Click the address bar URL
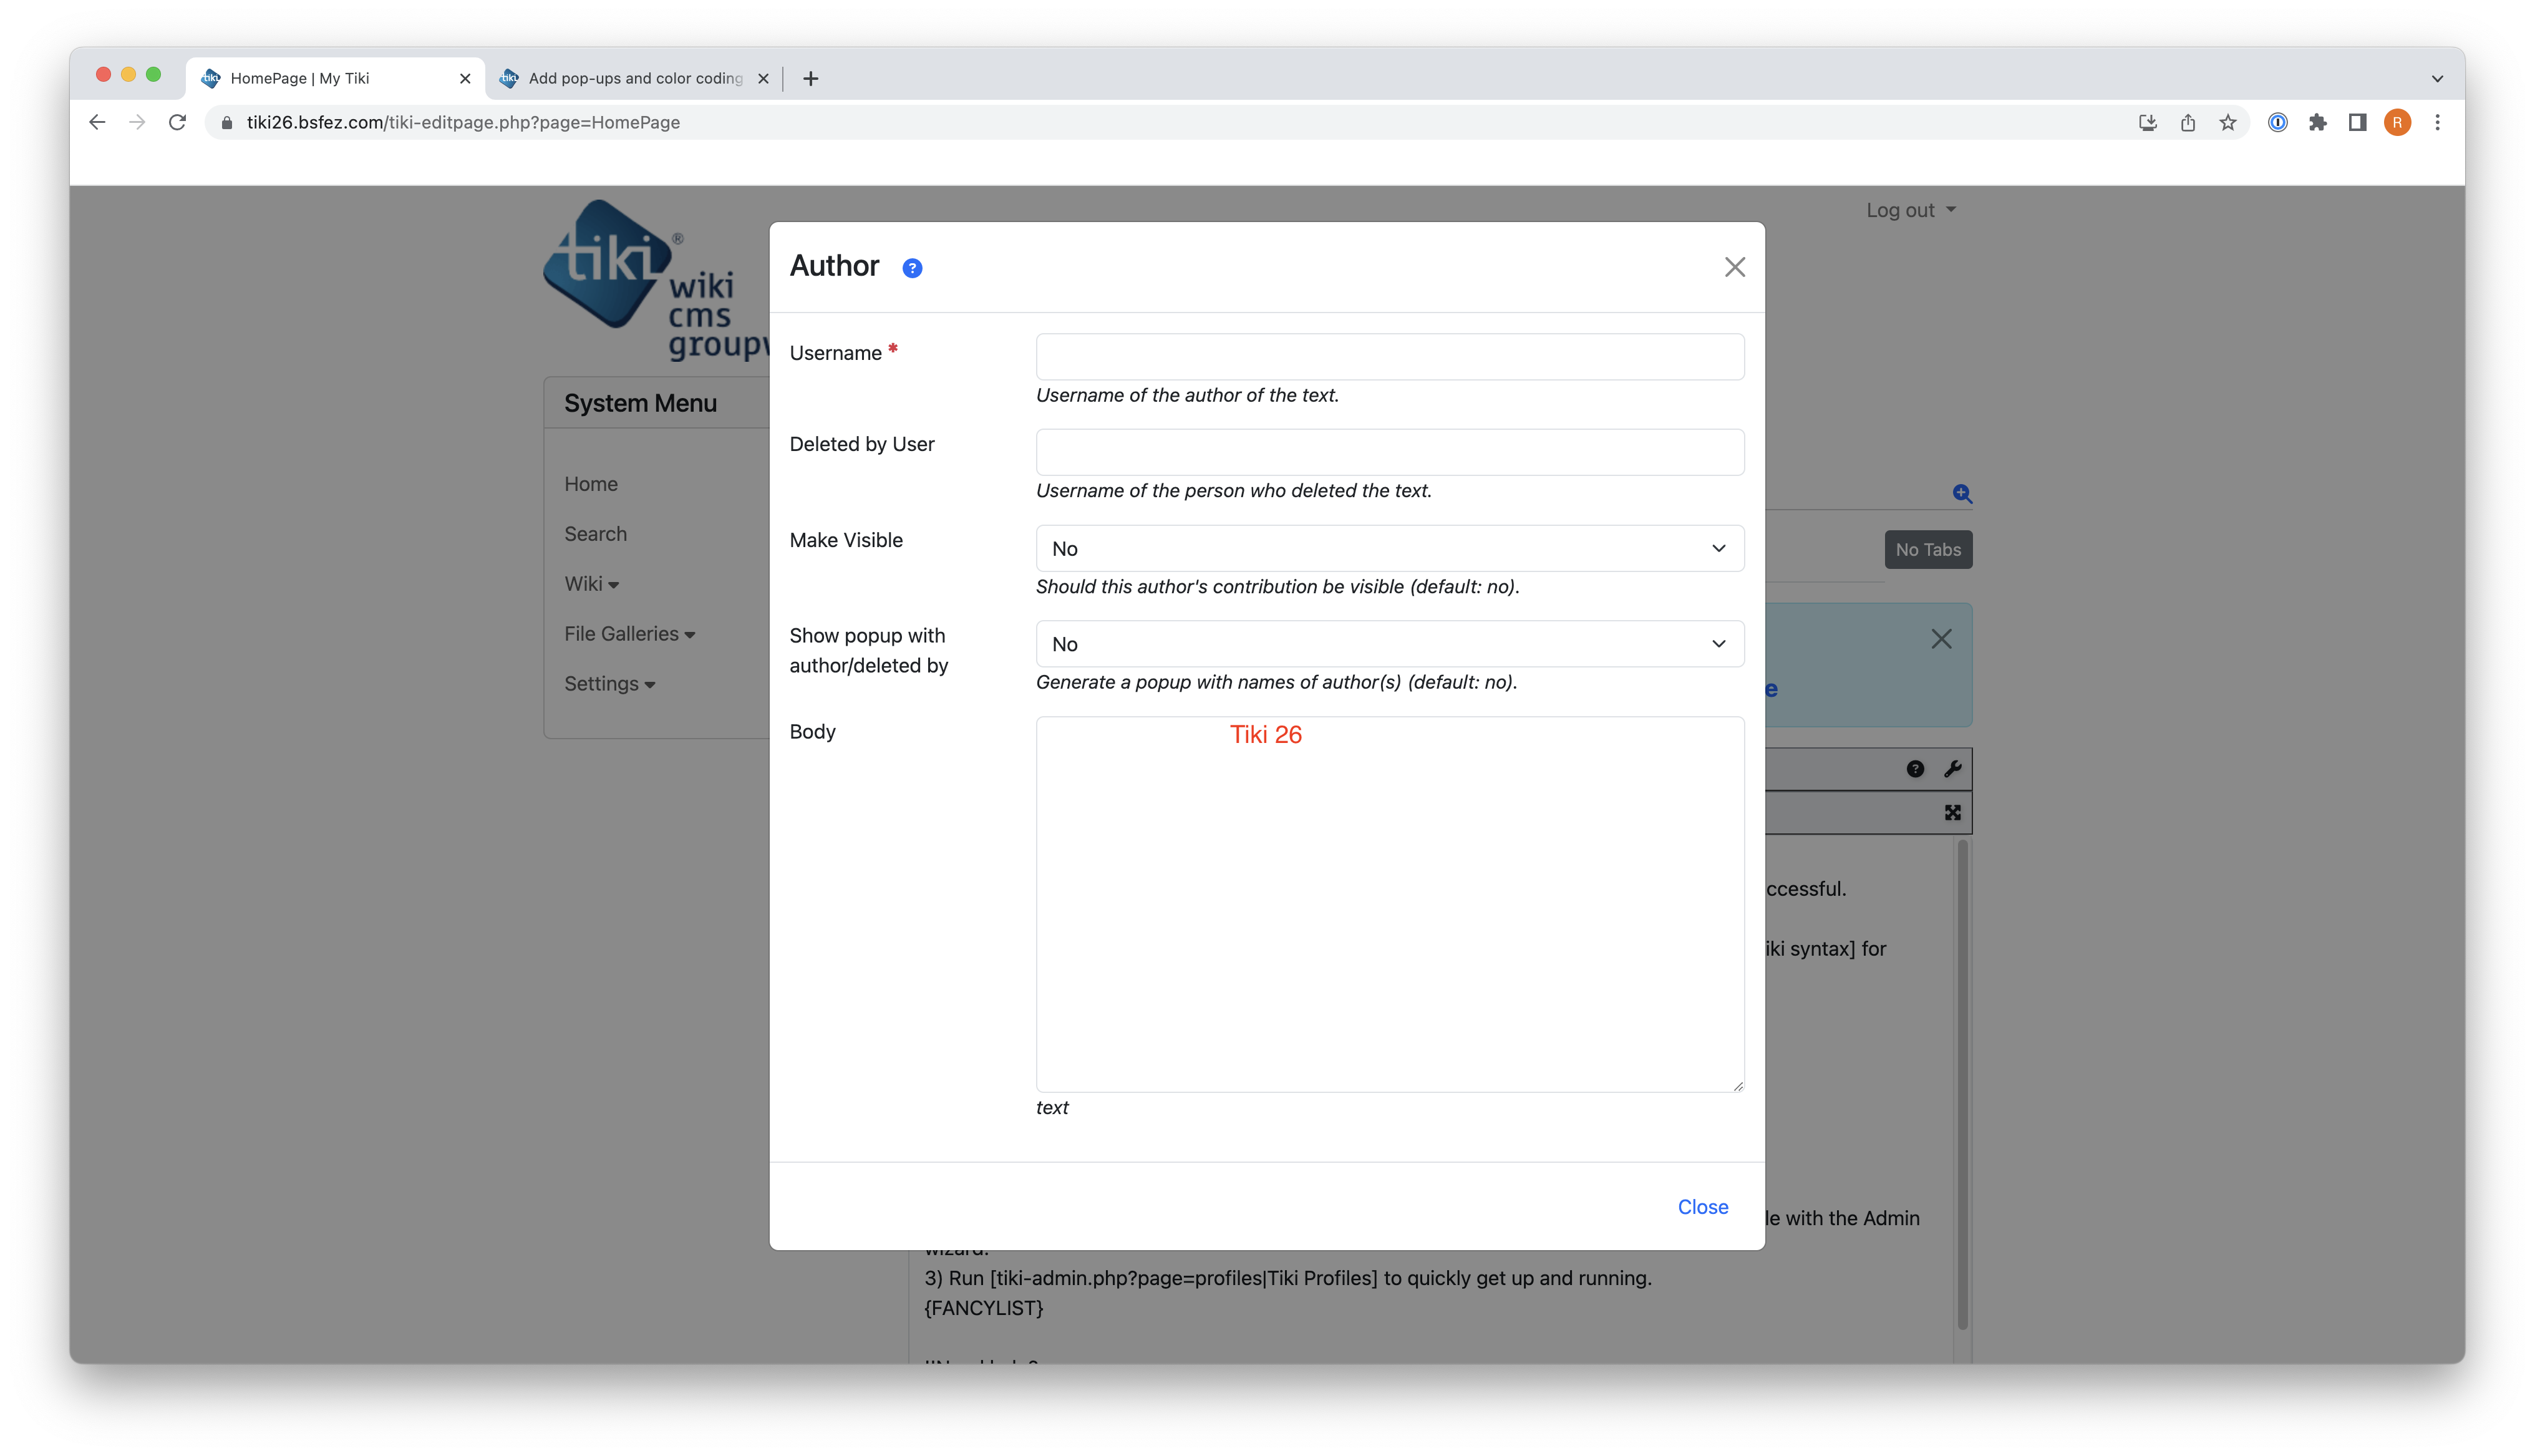Image resolution: width=2535 pixels, height=1456 pixels. pyautogui.click(x=463, y=122)
